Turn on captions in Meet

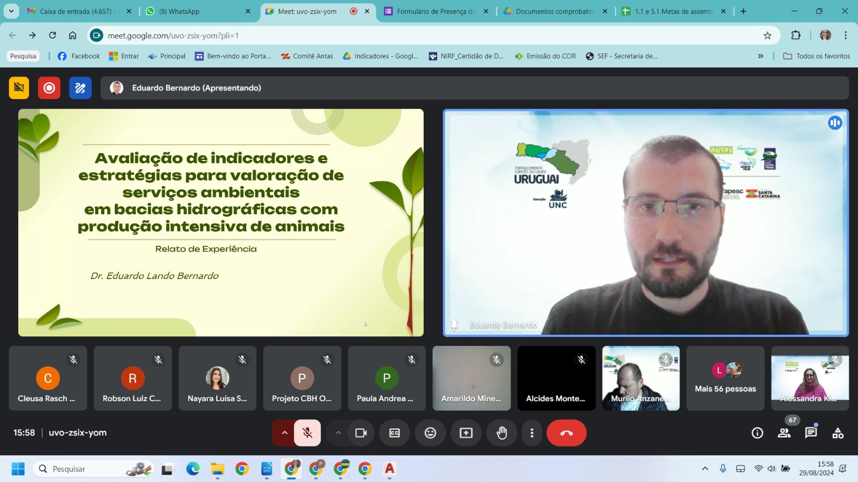[395, 433]
